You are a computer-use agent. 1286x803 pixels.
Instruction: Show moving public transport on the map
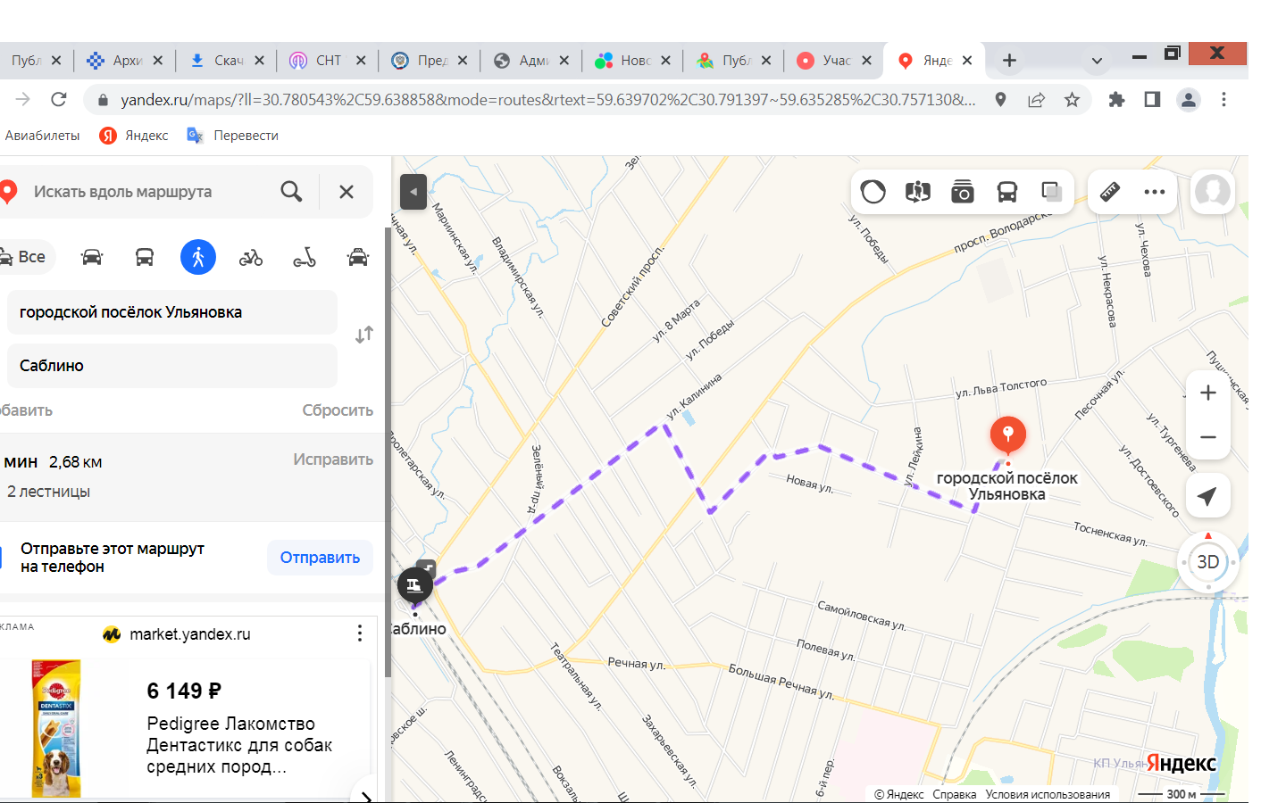click(x=1006, y=192)
